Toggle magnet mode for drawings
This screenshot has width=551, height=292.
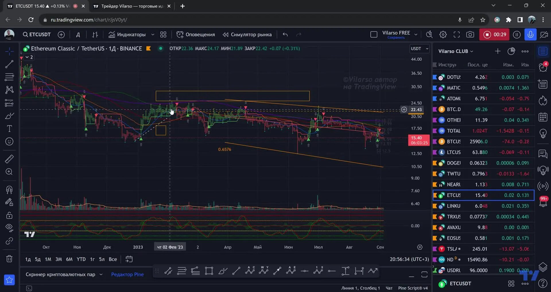click(9, 190)
